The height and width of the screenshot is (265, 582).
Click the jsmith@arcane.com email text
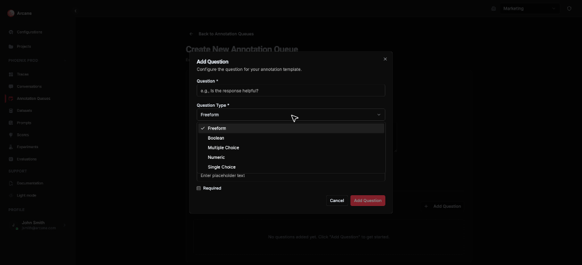(x=39, y=228)
